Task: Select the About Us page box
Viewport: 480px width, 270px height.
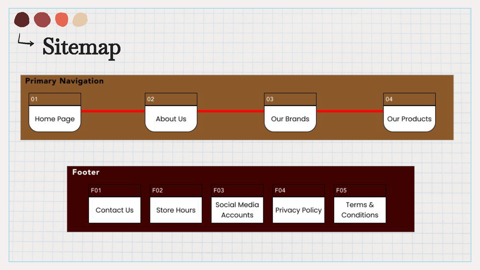Action: point(171,119)
